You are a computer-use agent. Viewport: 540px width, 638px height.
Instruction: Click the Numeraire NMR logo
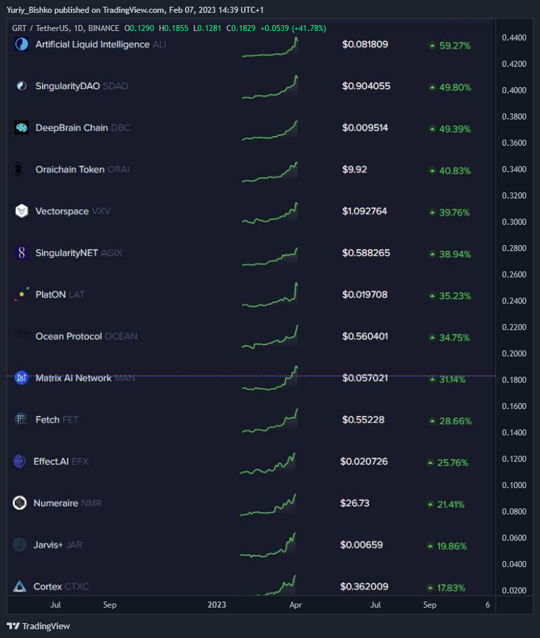point(20,503)
